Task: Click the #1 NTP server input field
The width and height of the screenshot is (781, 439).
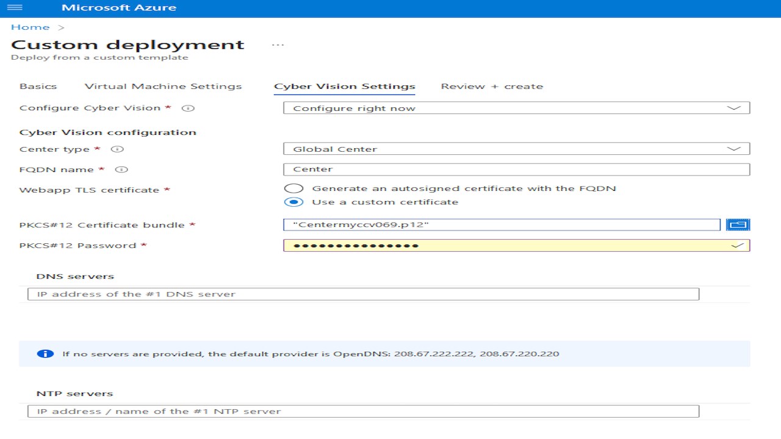Action: tap(363, 412)
